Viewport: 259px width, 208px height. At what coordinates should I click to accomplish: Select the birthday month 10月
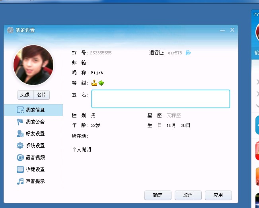[171, 125]
